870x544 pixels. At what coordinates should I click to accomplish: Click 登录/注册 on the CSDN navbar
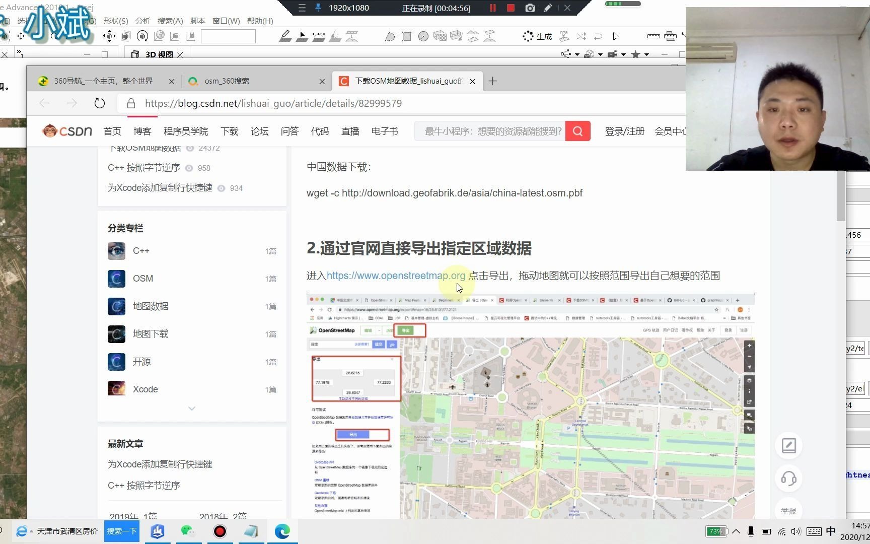pyautogui.click(x=624, y=131)
